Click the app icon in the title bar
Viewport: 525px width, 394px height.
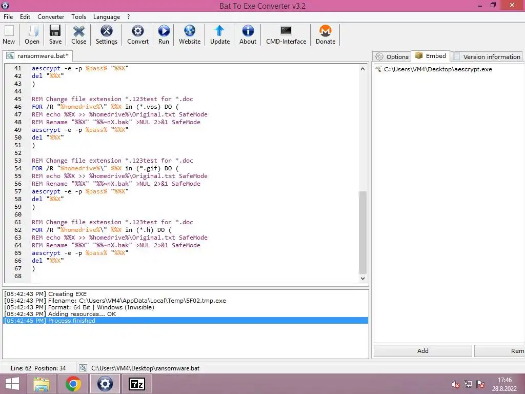pos(5,5)
